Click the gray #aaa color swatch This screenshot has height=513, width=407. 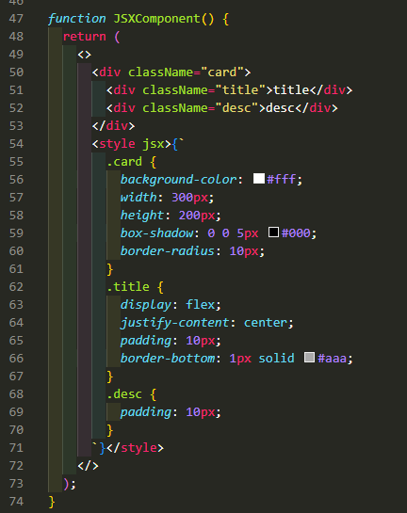tap(309, 358)
